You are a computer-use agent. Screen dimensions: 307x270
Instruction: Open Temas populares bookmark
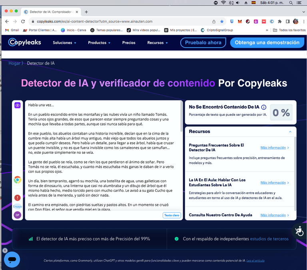coord(106,30)
